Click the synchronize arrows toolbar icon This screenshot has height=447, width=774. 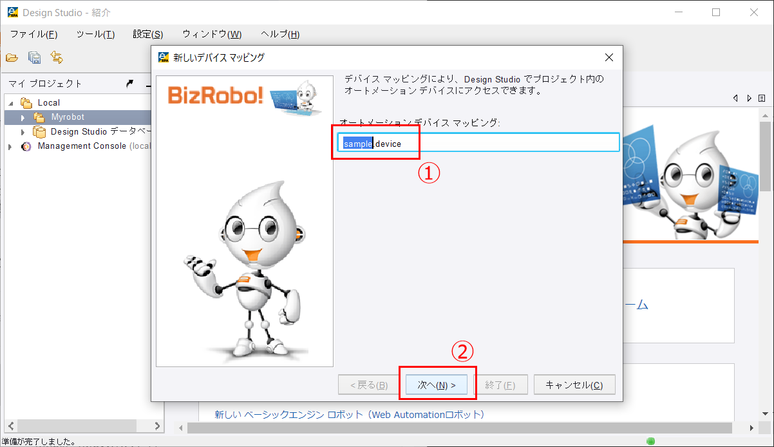pyautogui.click(x=57, y=58)
